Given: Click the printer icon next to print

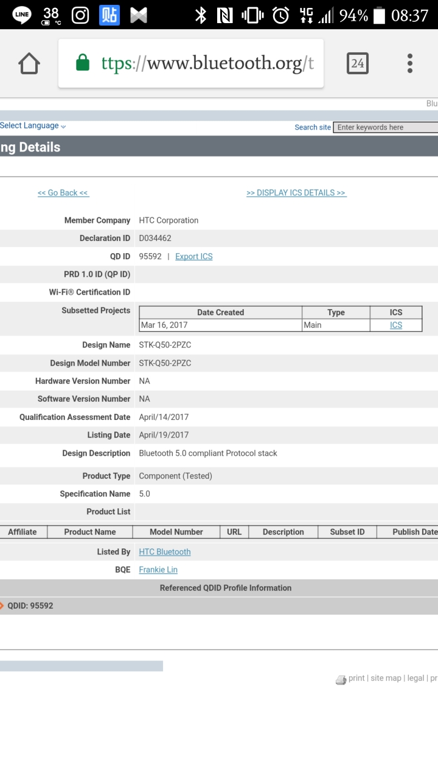Looking at the screenshot, I should (x=341, y=680).
